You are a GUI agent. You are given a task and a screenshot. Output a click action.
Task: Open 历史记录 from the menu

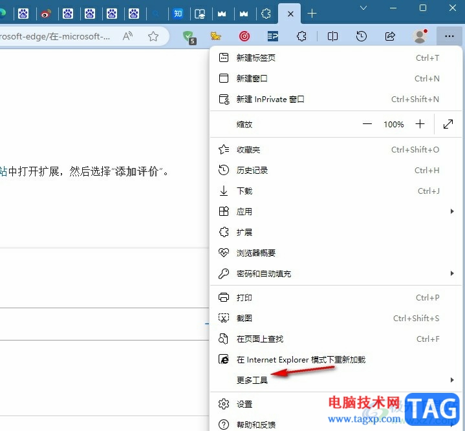[x=336, y=171]
